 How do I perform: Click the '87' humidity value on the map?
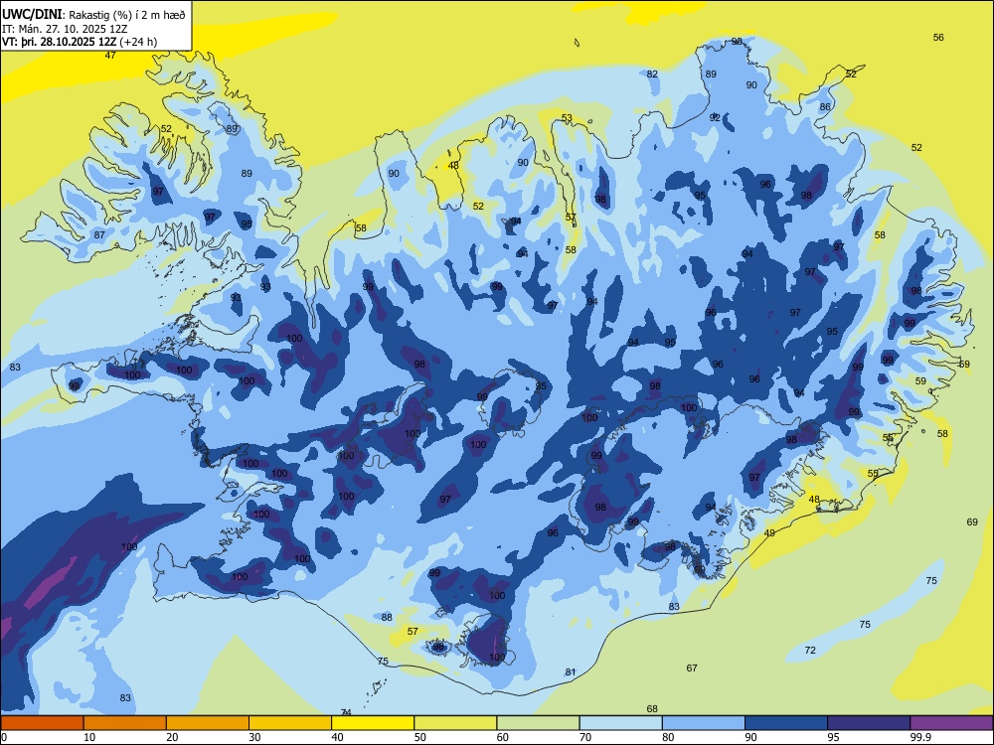99,235
